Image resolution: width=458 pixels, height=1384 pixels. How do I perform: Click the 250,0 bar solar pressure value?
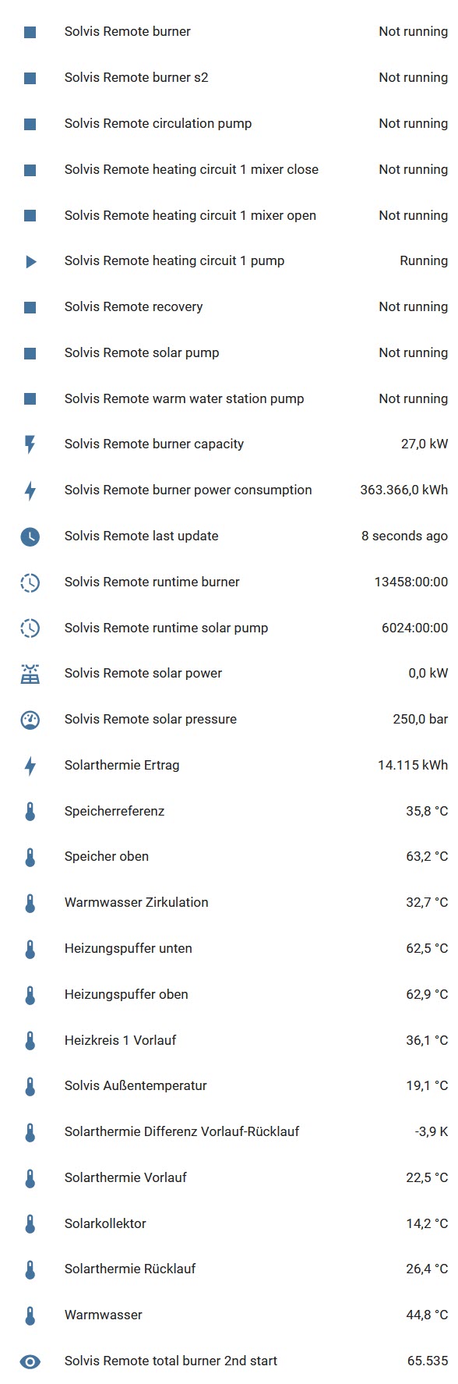point(422,719)
